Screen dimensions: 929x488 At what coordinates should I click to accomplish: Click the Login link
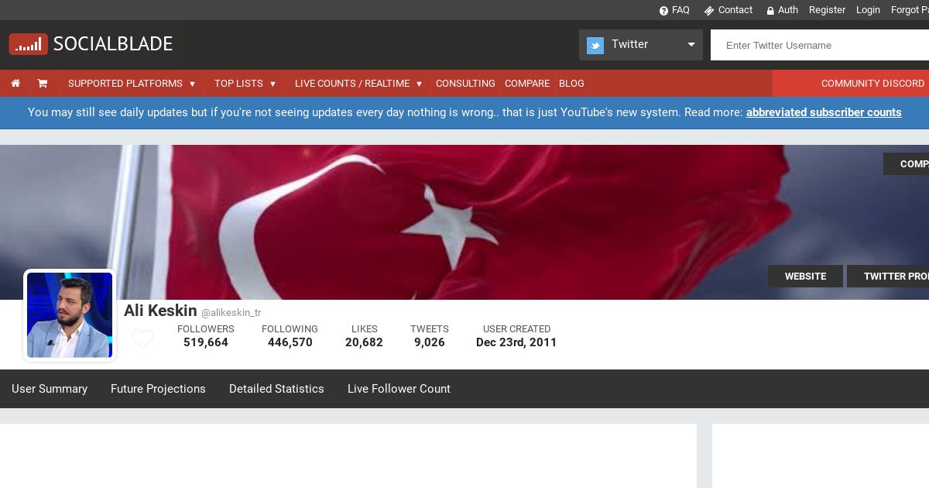point(868,10)
